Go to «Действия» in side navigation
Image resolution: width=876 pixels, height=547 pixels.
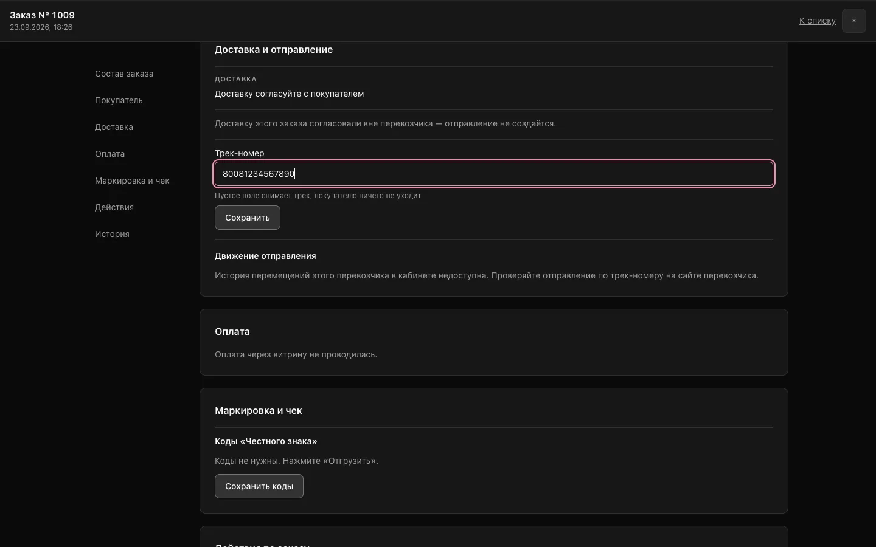114,207
